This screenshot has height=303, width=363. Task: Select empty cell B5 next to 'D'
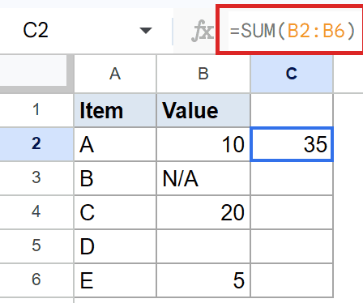click(203, 246)
